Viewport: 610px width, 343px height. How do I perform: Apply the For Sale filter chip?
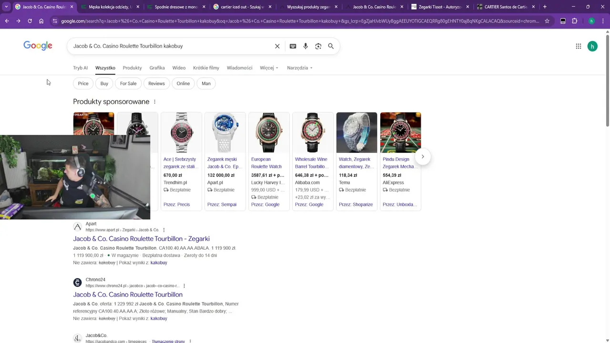(x=128, y=83)
